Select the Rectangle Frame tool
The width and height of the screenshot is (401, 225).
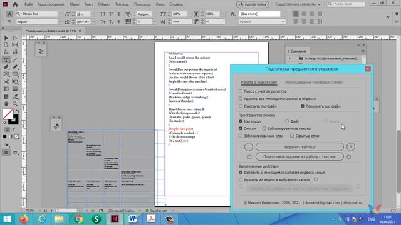(6, 74)
